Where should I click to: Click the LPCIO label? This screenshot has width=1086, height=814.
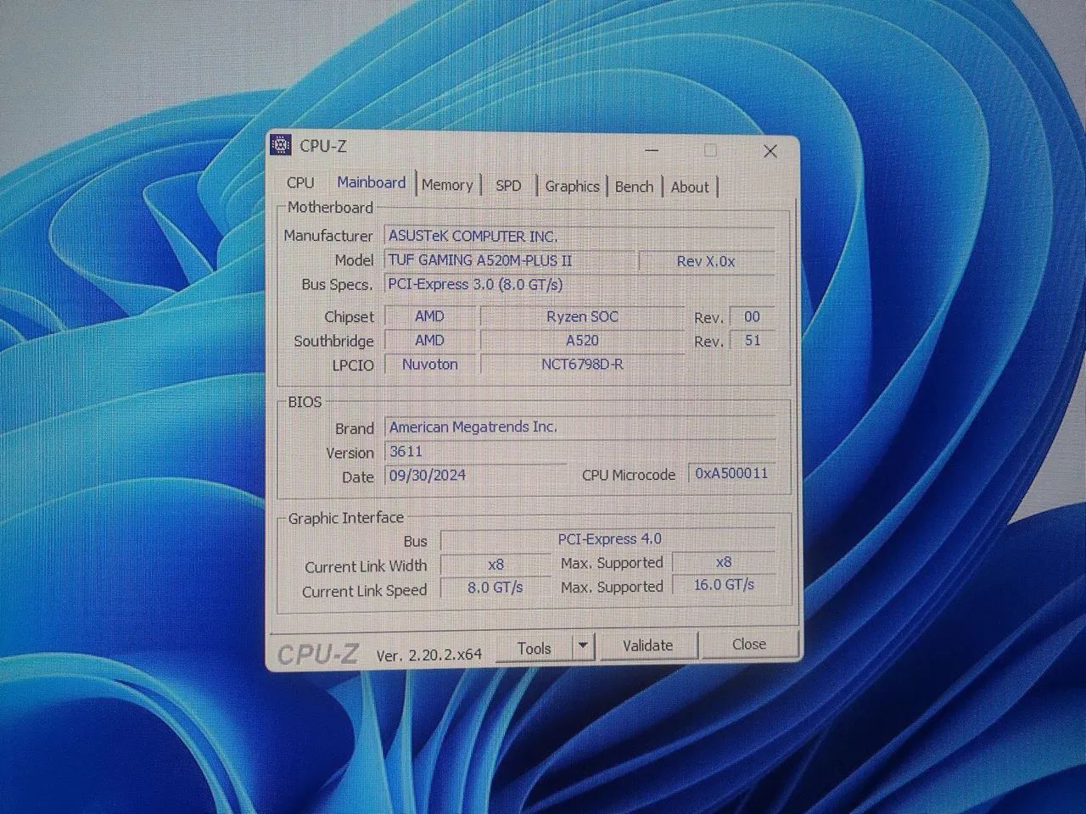point(353,365)
